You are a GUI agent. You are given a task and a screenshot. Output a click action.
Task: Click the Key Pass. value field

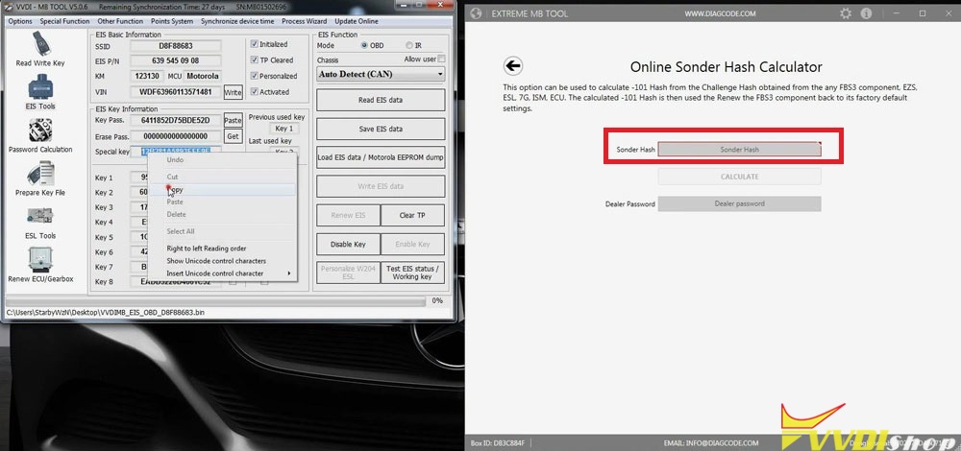pos(175,120)
